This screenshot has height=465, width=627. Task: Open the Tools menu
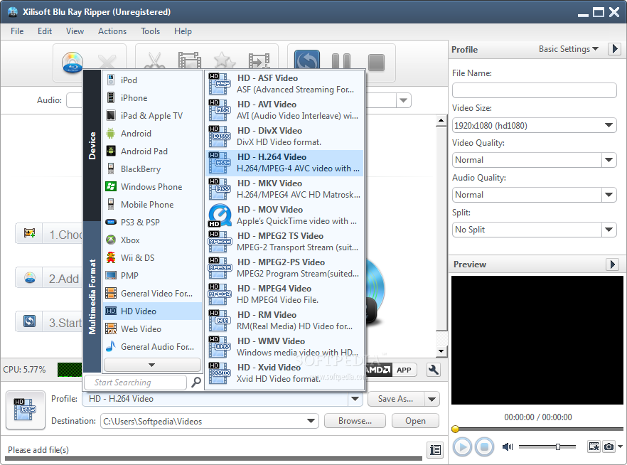coord(151,31)
